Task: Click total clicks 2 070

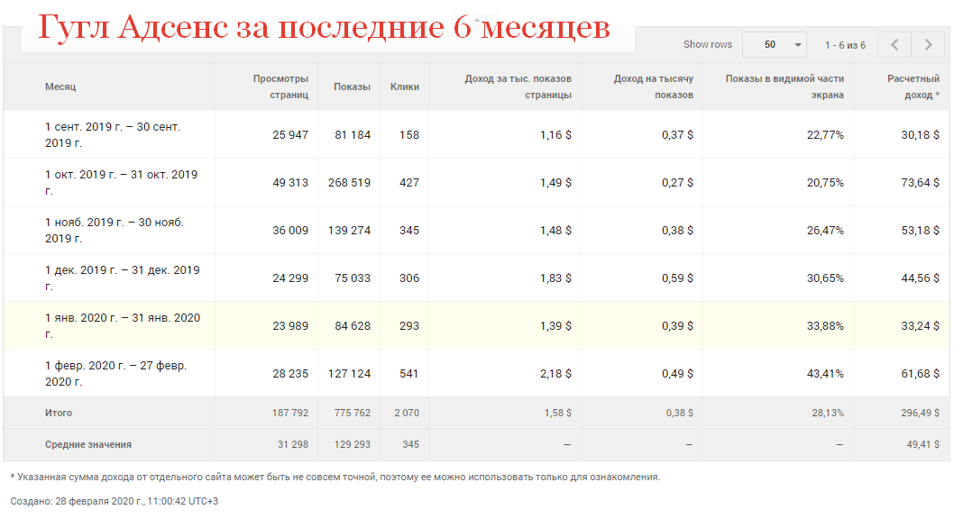Action: click(407, 413)
